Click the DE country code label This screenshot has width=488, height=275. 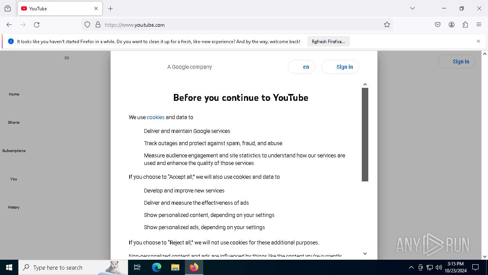point(67,58)
